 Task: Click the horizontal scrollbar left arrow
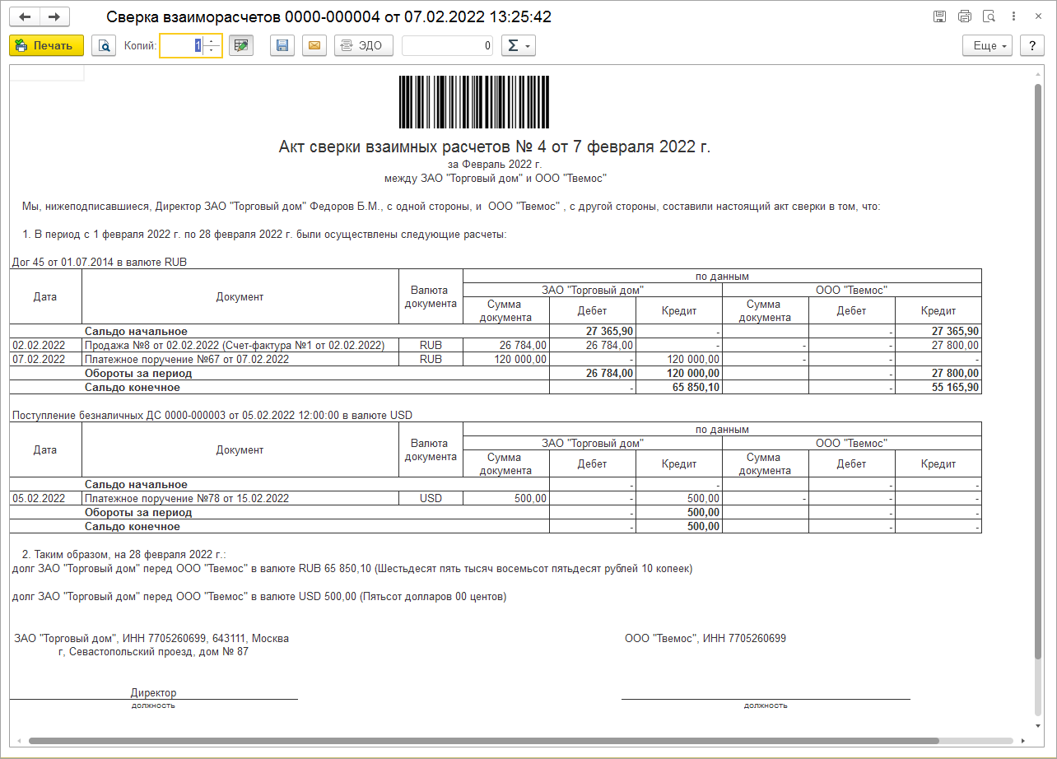[19, 740]
